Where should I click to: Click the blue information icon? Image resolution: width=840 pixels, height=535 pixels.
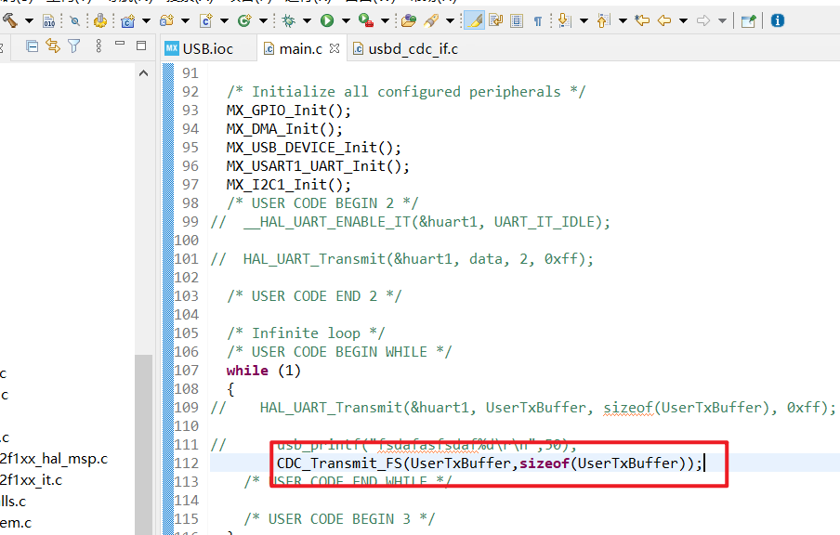point(778,20)
